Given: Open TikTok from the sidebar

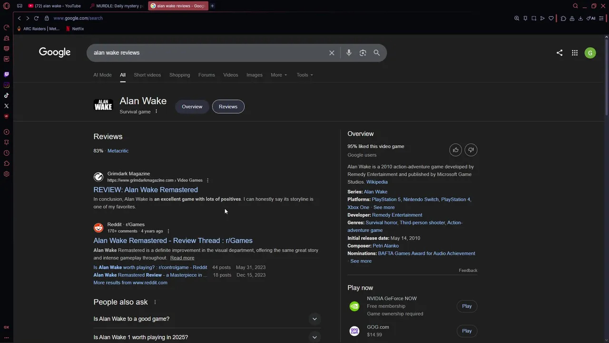Looking at the screenshot, I should coord(6,95).
